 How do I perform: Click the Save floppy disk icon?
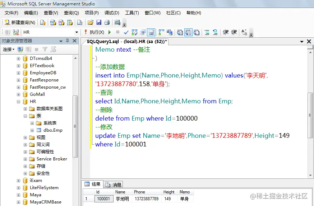click(99, 22)
